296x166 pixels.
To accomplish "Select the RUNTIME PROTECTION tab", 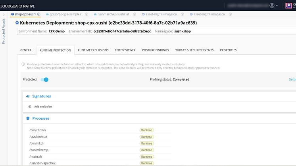I will pos(55,50).
